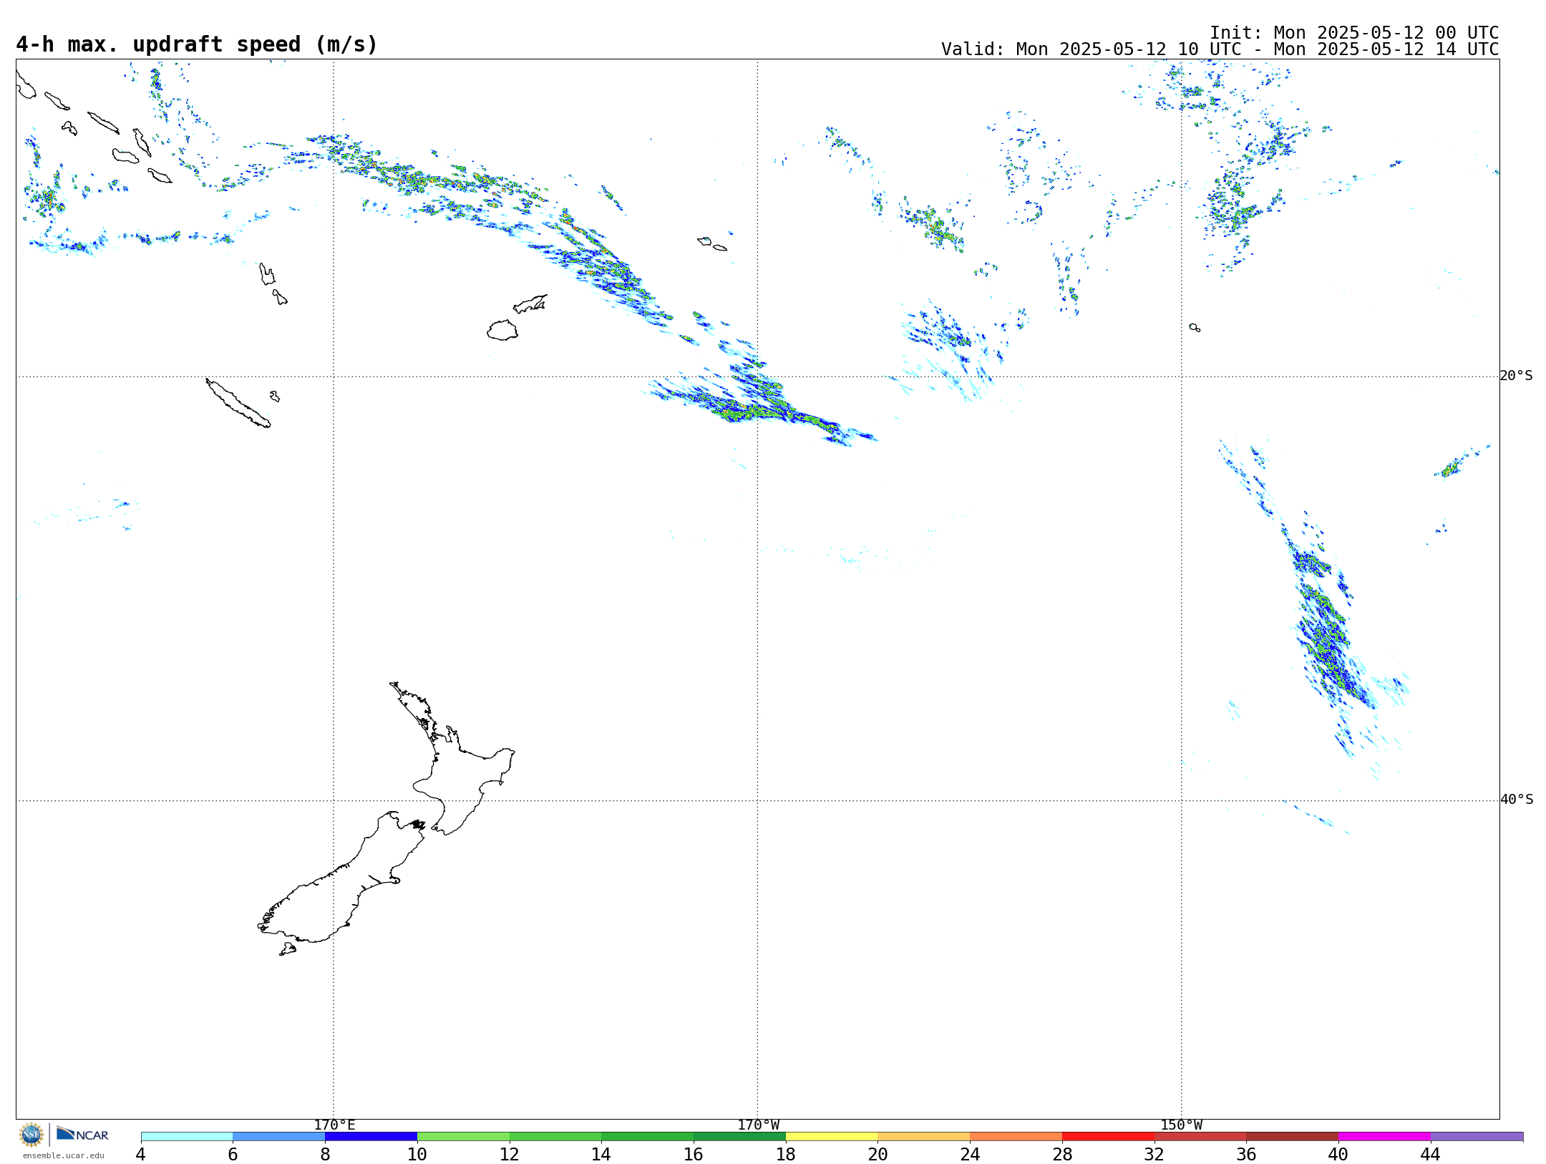This screenshot has width=1546, height=1164.
Task: Click the NCAR logo
Action: pyautogui.click(x=82, y=1134)
